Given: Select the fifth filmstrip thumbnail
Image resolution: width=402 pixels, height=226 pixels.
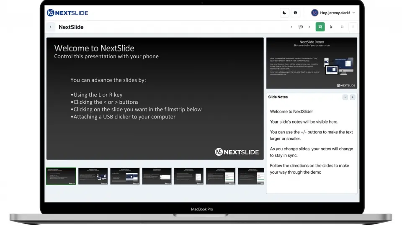Looking at the screenshot, I should [x=189, y=176].
